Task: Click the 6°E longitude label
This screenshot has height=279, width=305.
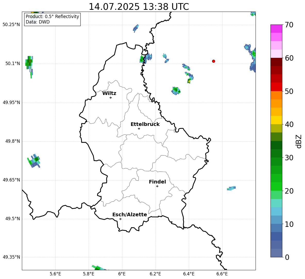Action: pyautogui.click(x=122, y=274)
